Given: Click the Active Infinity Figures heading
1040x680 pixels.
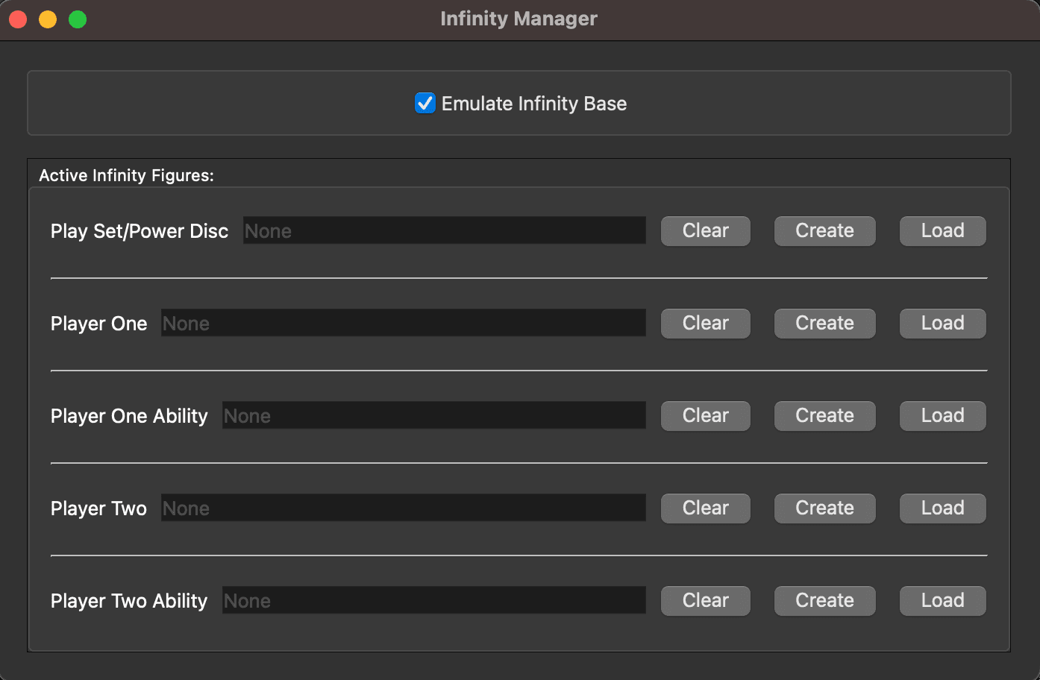Looking at the screenshot, I should pyautogui.click(x=126, y=175).
